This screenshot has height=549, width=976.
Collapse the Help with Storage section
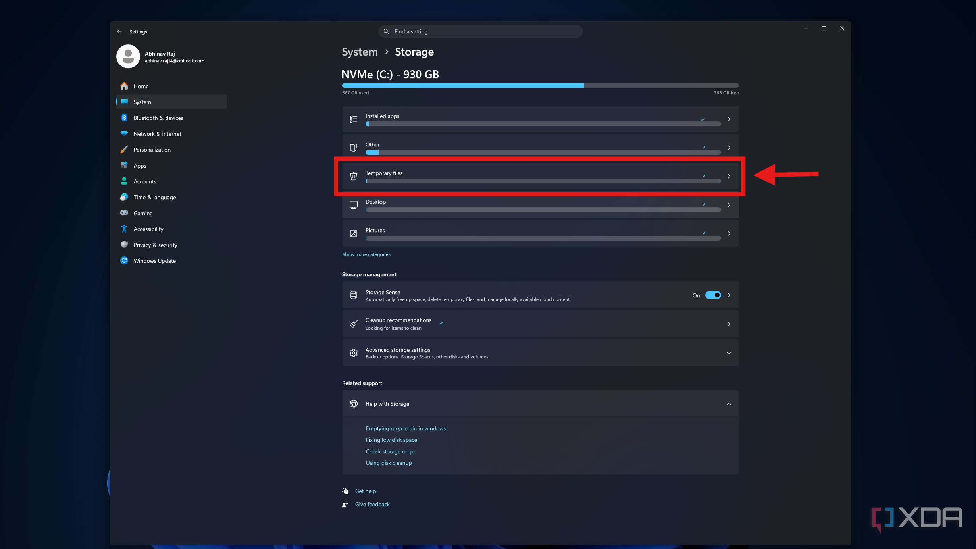pyautogui.click(x=729, y=404)
